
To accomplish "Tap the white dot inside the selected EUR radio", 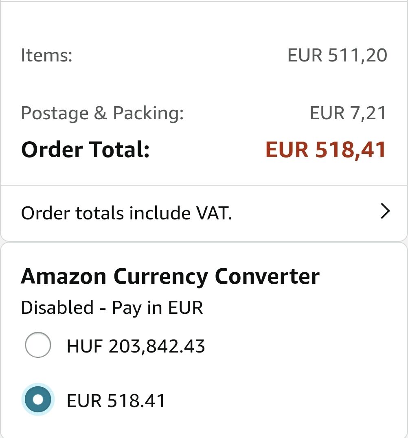I will pos(38,399).
